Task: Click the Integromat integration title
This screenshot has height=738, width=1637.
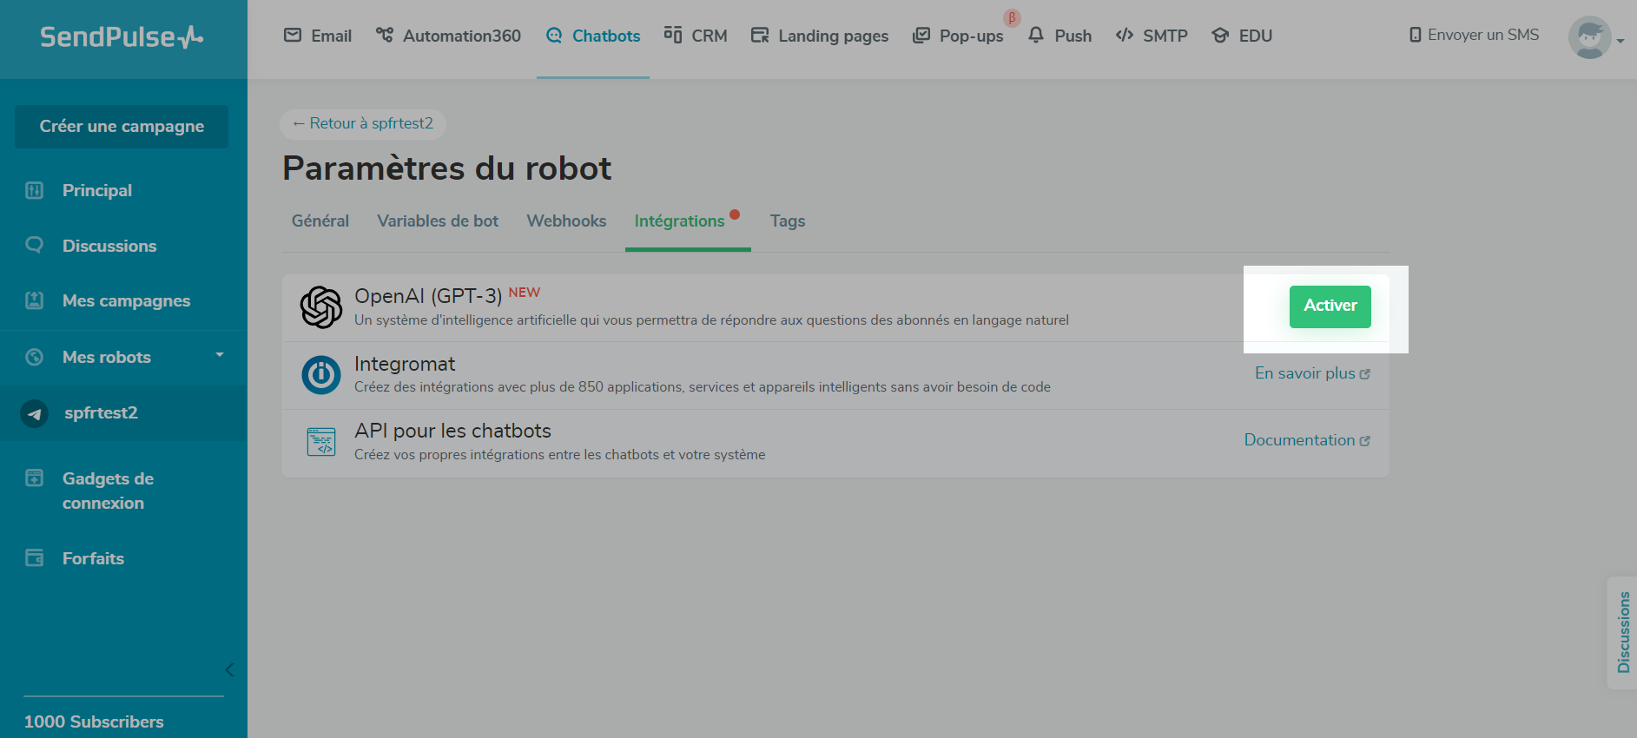Action: (405, 364)
